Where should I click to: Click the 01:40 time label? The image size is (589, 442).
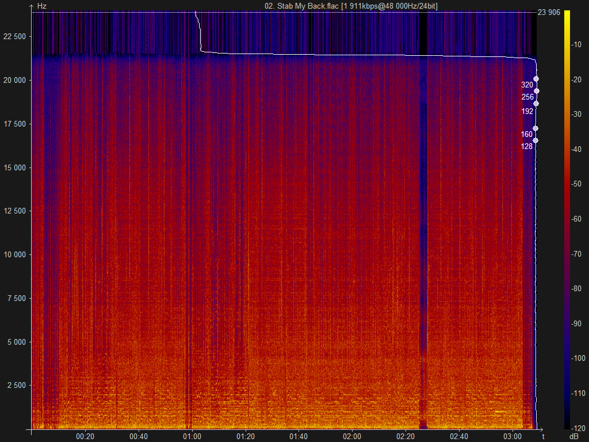(x=299, y=436)
